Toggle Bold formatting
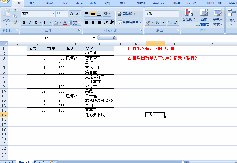Viewport: 237px width, 163px height. pyautogui.click(x=24, y=23)
